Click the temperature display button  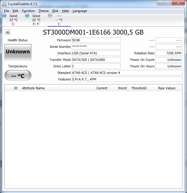(x=18, y=75)
